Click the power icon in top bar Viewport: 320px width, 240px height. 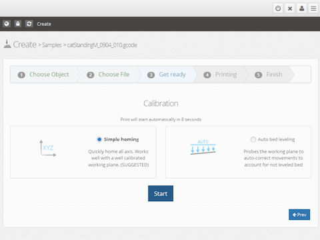(278, 9)
